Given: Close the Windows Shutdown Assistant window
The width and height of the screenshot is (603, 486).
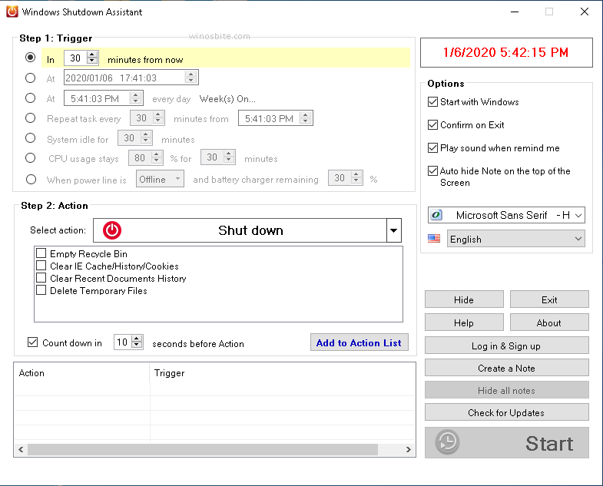Looking at the screenshot, I should (584, 12).
